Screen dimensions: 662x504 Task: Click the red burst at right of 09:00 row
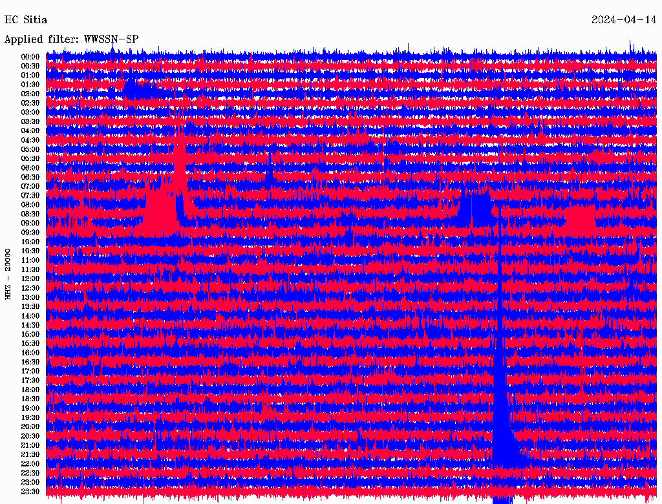point(581,216)
